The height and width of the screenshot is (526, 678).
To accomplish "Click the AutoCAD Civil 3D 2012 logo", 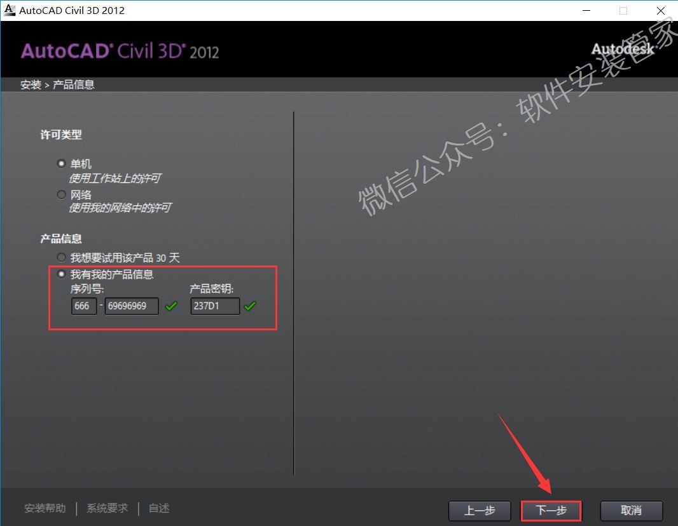I will coord(120,51).
